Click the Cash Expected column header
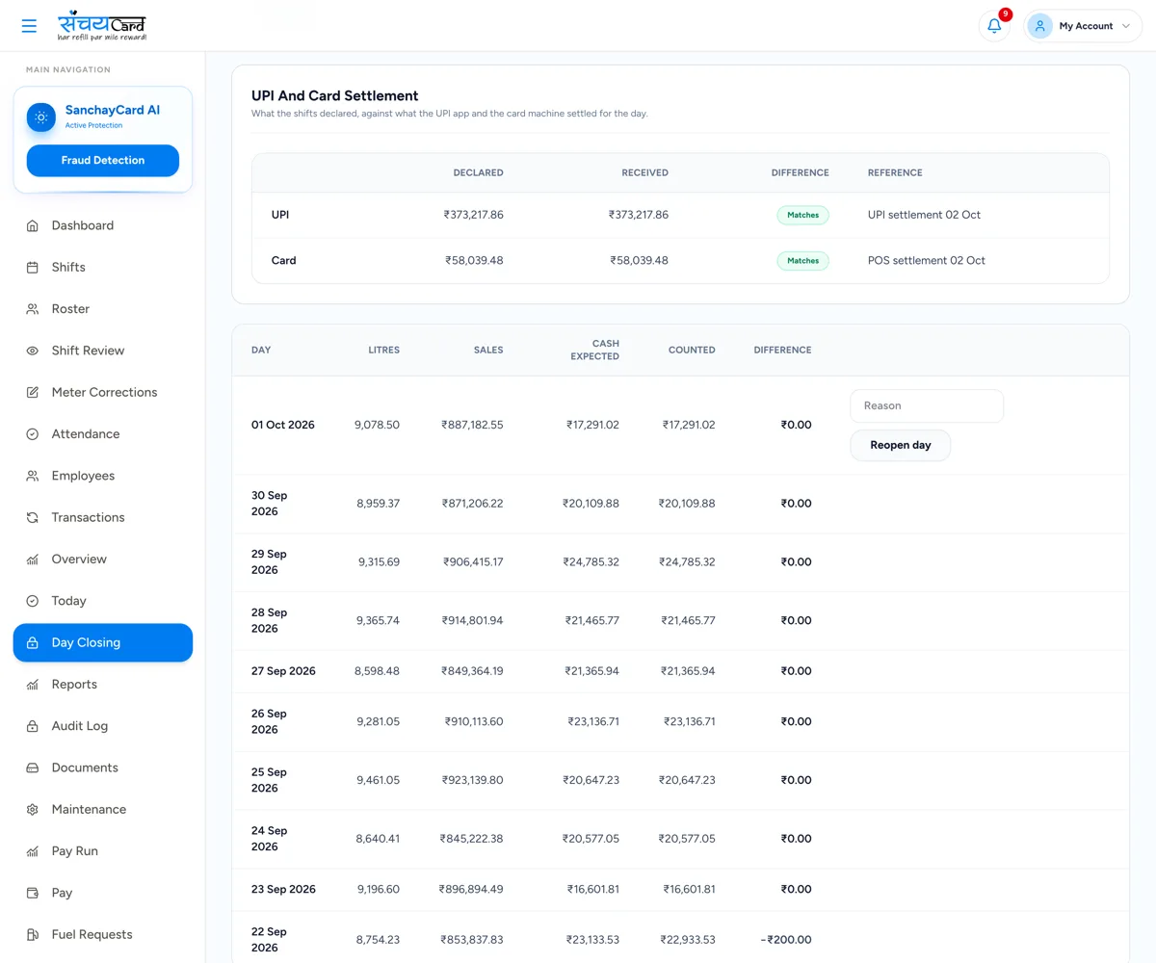Image resolution: width=1156 pixels, height=963 pixels. 593,350
